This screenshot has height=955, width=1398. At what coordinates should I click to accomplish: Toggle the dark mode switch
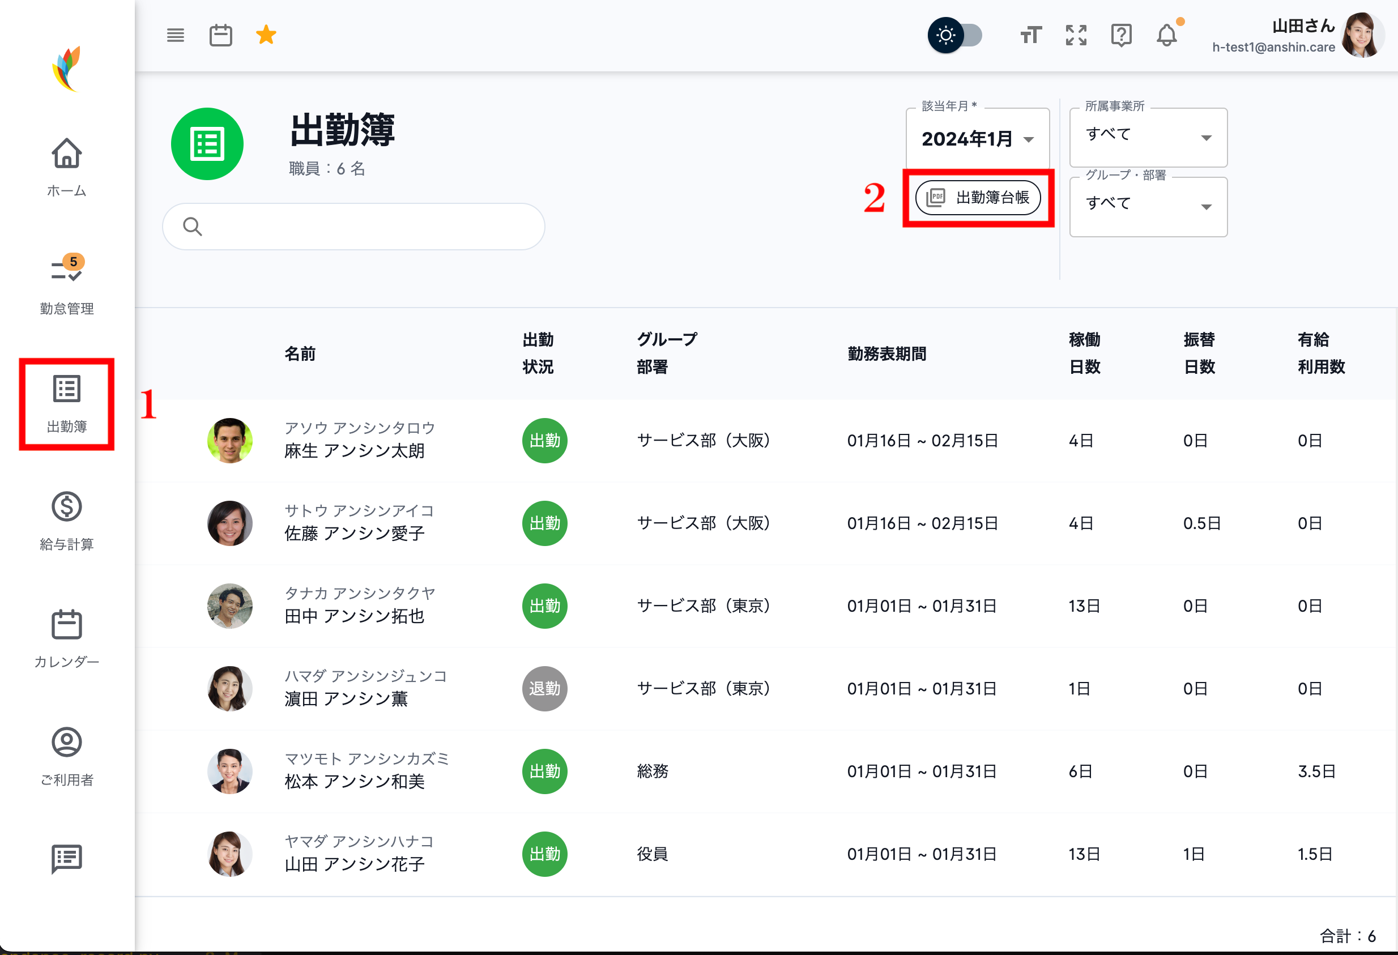(957, 35)
